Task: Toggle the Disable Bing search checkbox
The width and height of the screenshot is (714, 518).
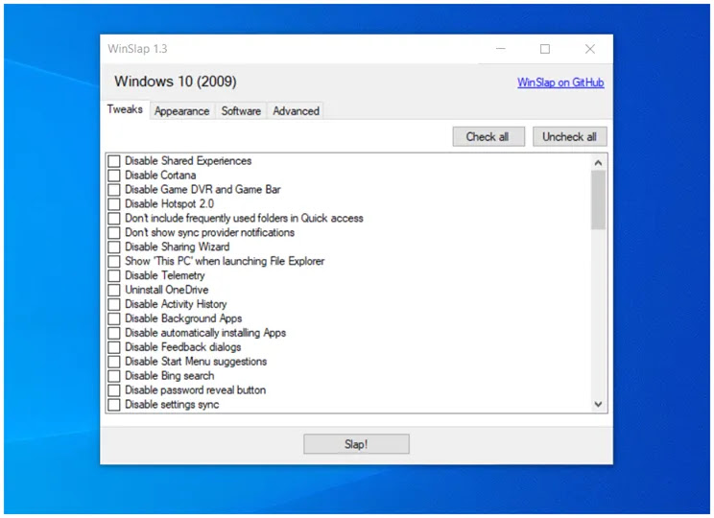Action: 114,376
